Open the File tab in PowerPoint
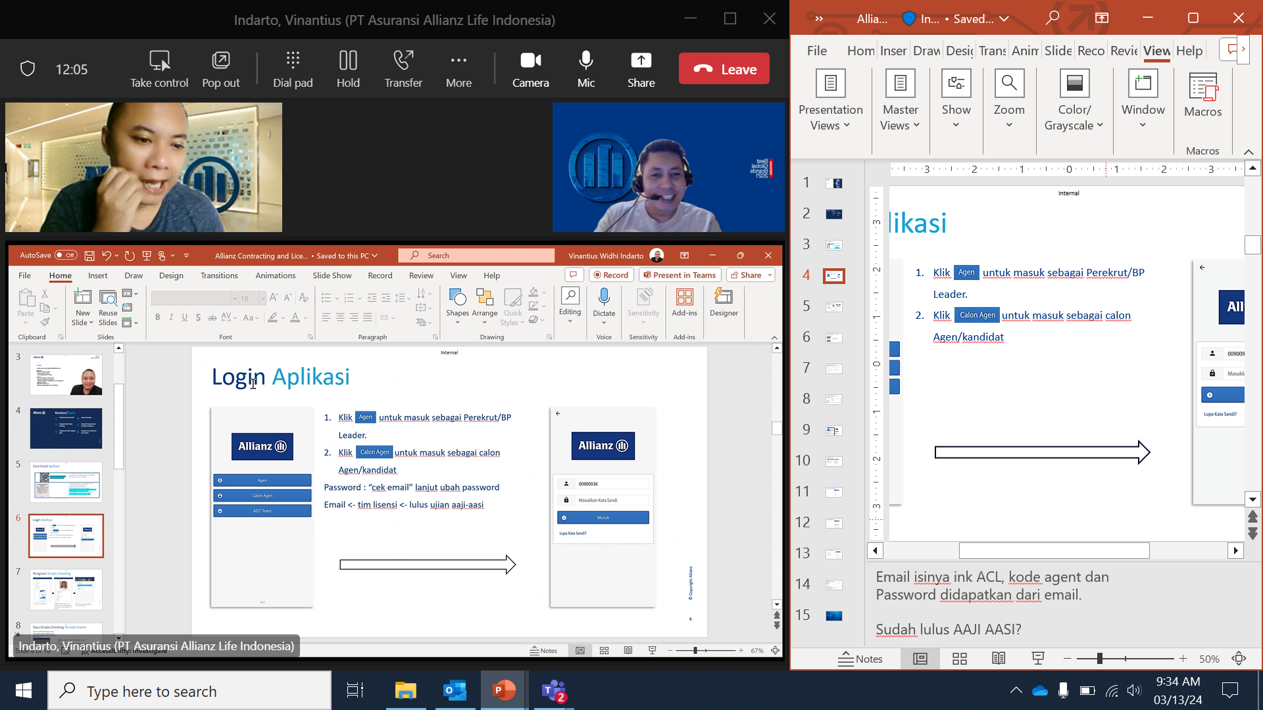 pyautogui.click(x=816, y=51)
